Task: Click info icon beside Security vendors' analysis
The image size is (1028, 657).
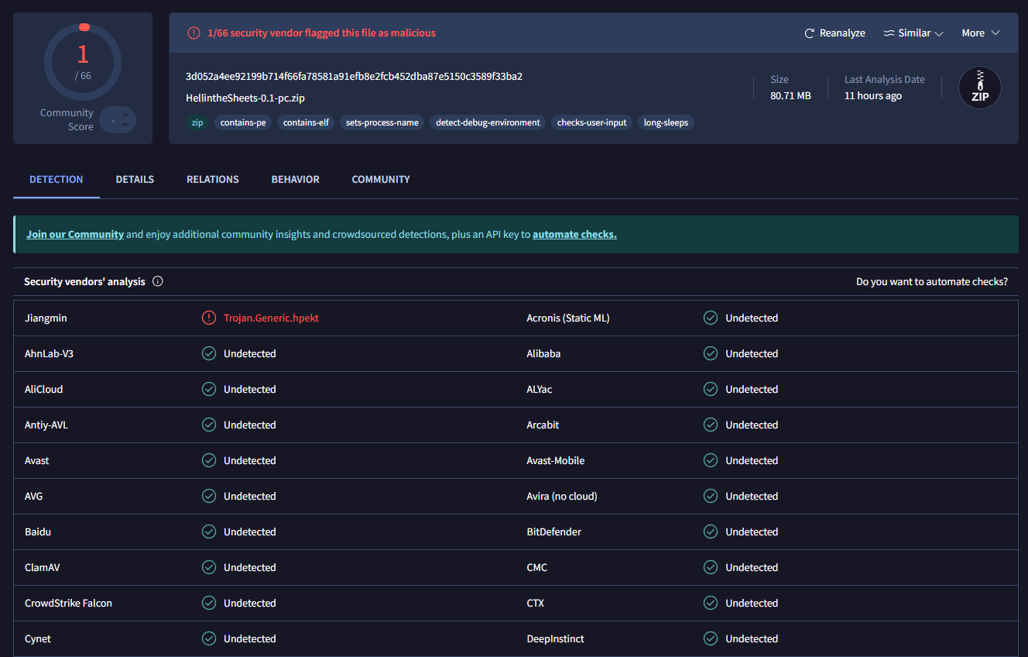Action: click(x=158, y=281)
